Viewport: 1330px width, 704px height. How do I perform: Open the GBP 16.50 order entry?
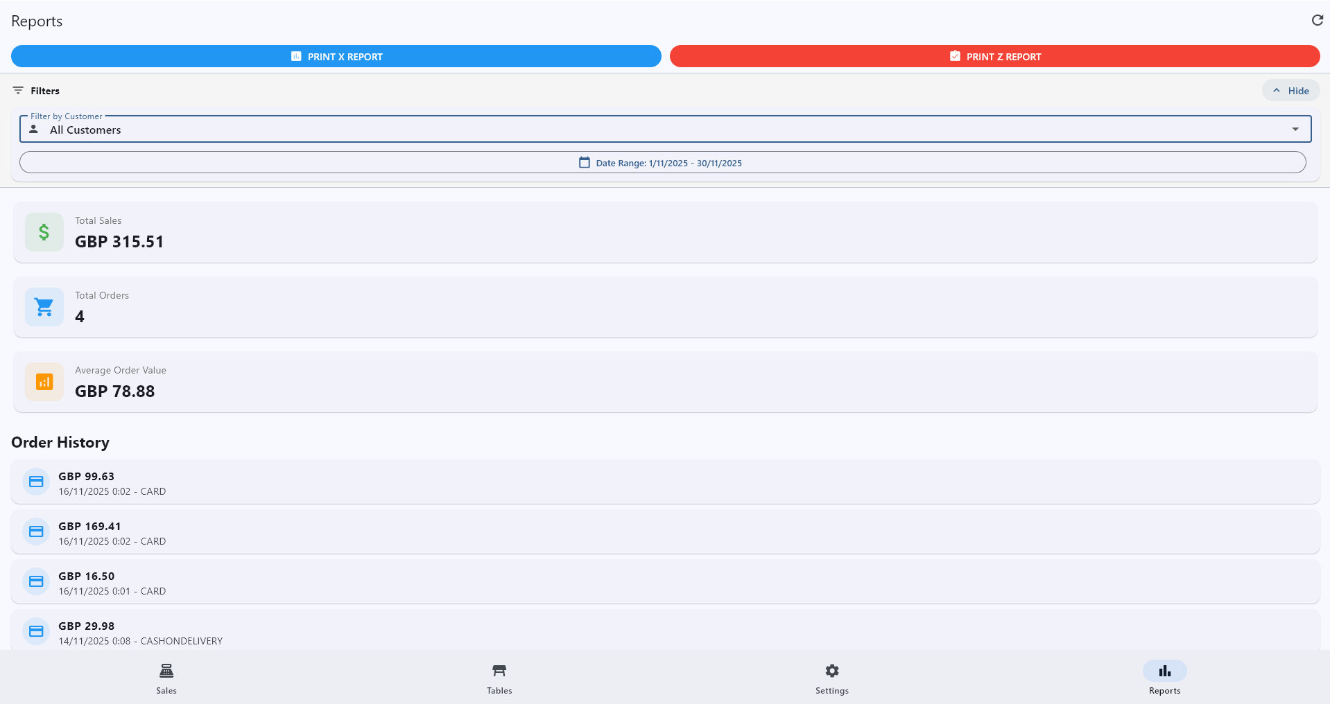click(664, 582)
